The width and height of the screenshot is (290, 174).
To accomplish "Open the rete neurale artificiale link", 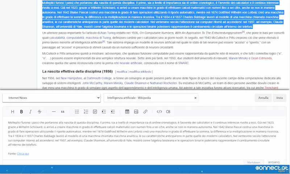I will coord(128,63).
